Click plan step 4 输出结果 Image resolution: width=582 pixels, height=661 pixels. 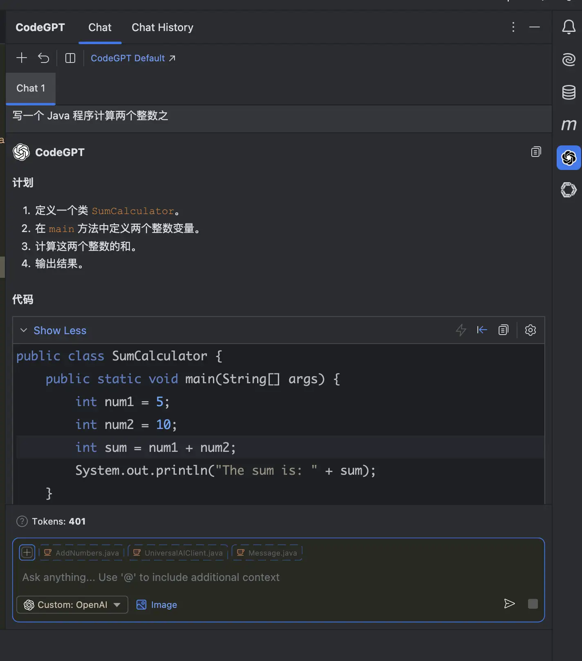tap(59, 264)
